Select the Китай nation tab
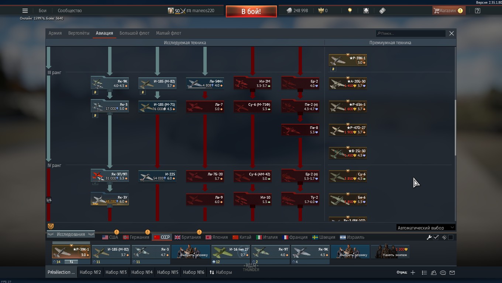The image size is (502, 283). point(242,237)
